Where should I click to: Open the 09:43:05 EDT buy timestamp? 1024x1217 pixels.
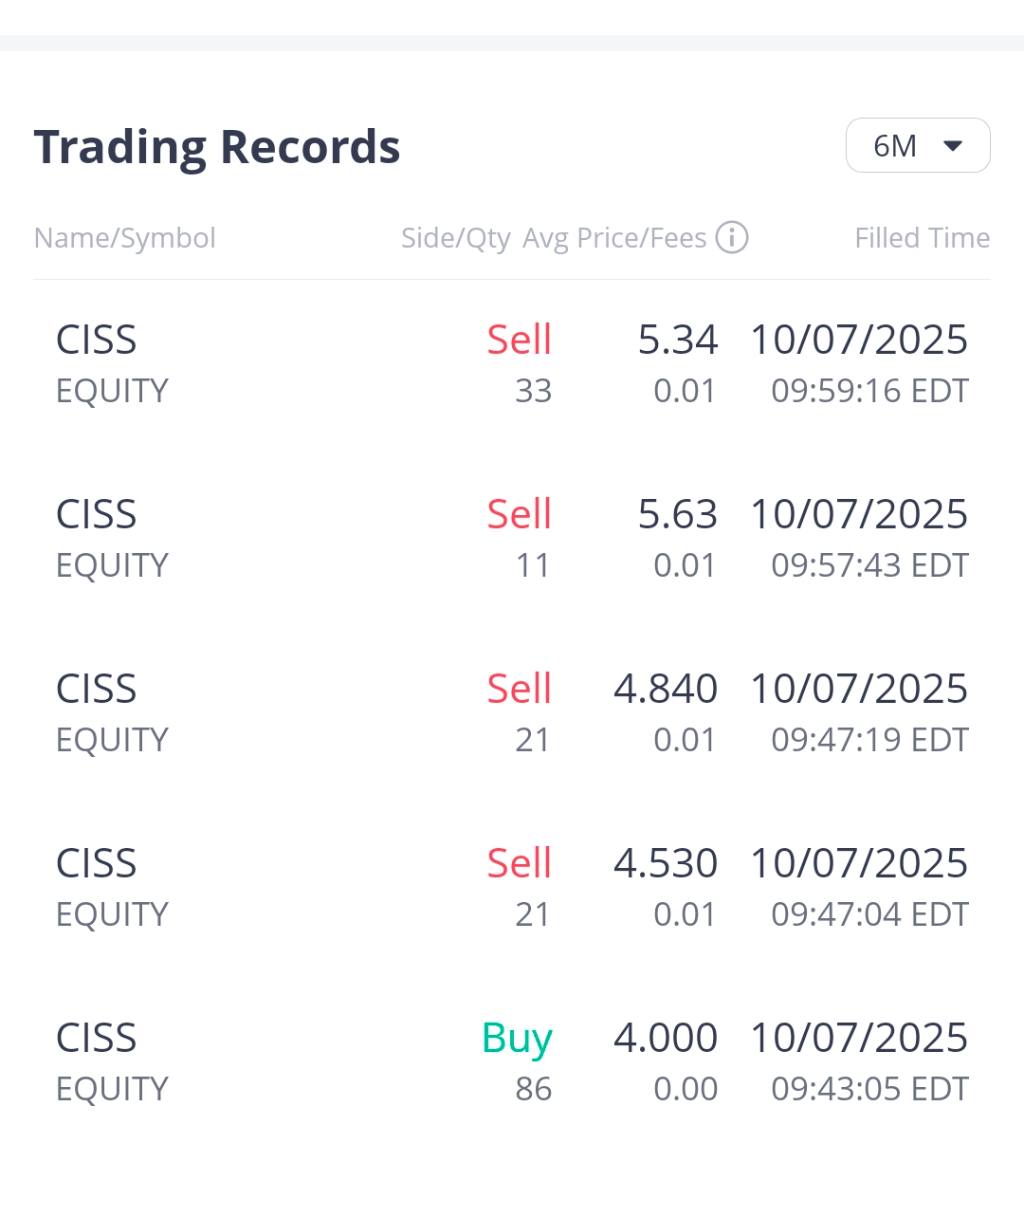(869, 1089)
